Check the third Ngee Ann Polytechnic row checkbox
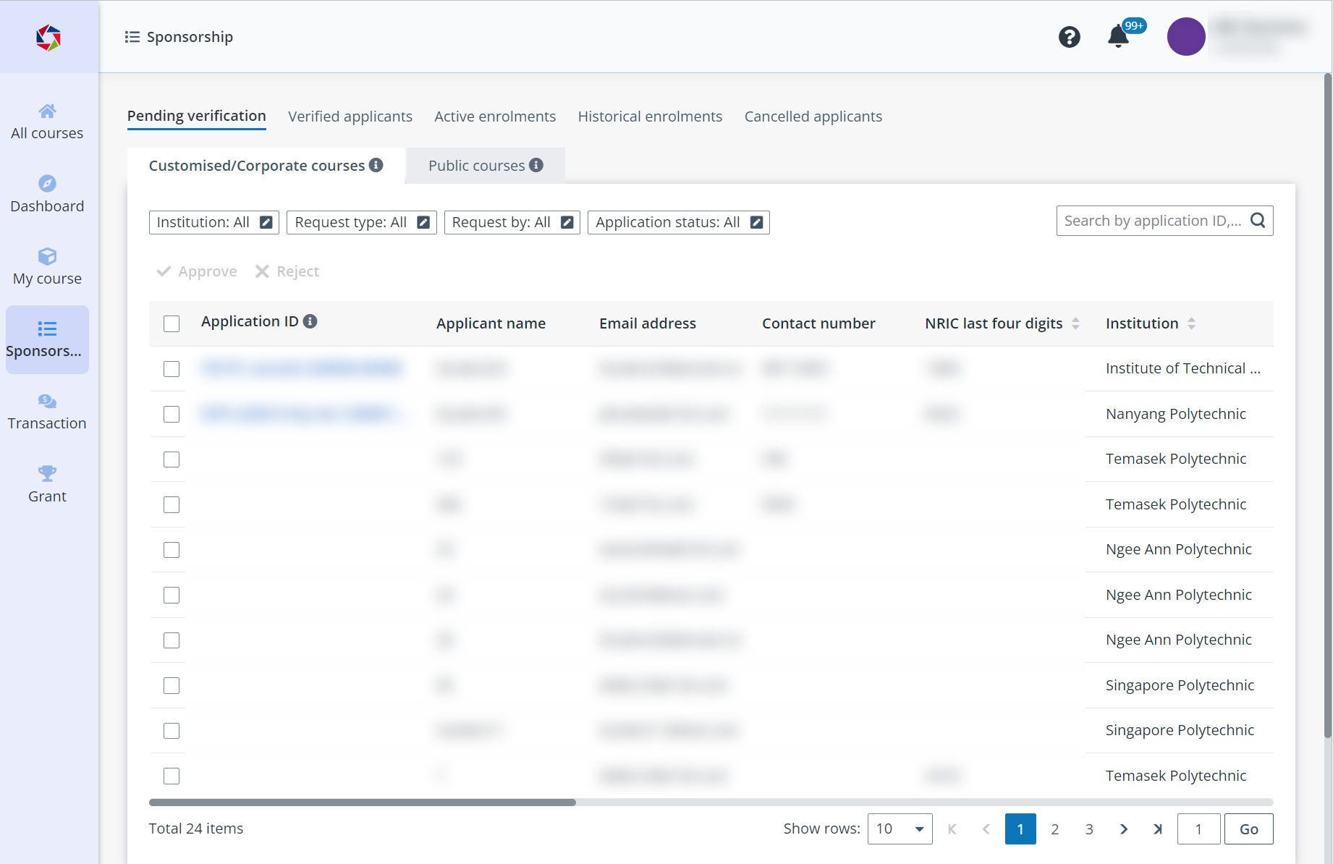 coord(172,640)
